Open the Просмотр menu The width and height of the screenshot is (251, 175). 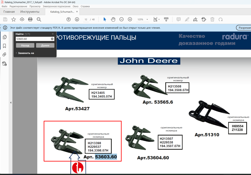[x=35, y=6]
